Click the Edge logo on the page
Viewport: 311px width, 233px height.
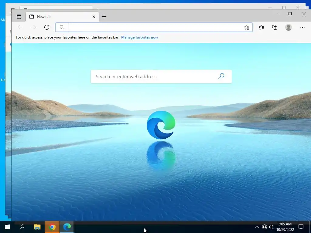click(161, 125)
